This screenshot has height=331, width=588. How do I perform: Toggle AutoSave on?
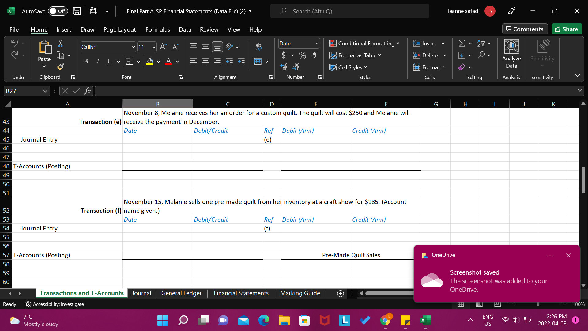[x=58, y=11]
